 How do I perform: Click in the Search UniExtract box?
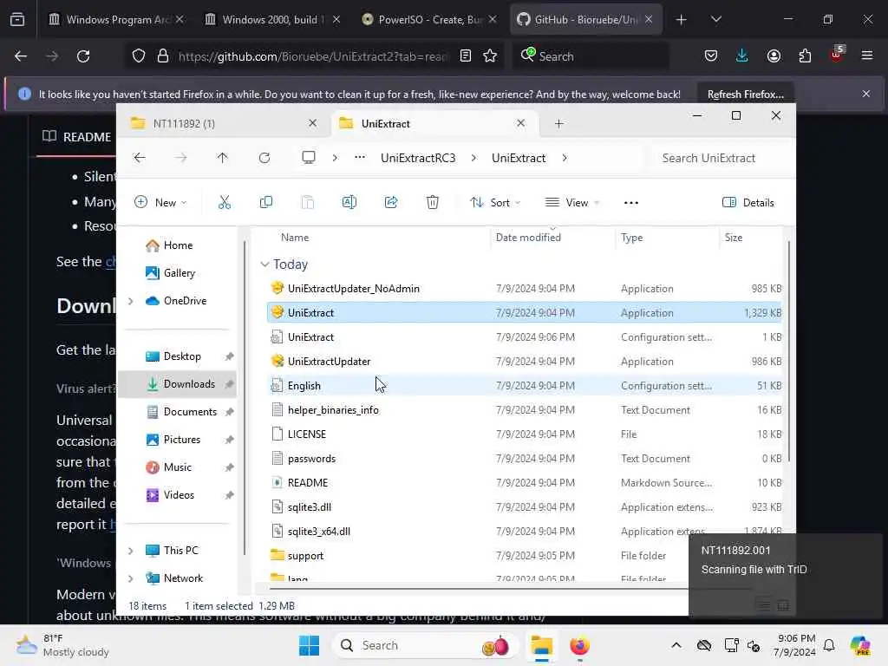(718, 158)
